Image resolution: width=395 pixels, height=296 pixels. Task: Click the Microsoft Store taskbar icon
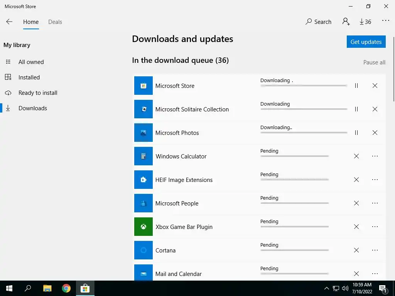click(85, 288)
